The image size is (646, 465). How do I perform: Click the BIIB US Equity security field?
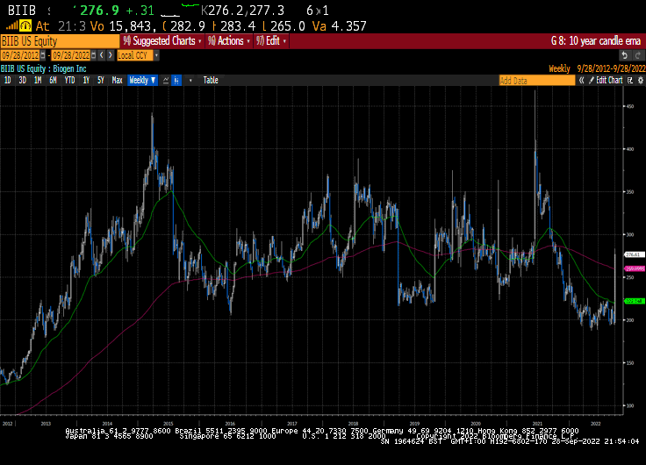pos(60,41)
